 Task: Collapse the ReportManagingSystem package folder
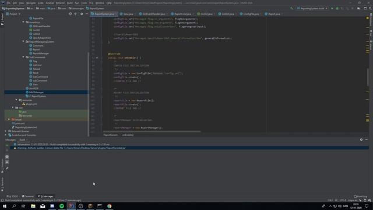pos(23,41)
